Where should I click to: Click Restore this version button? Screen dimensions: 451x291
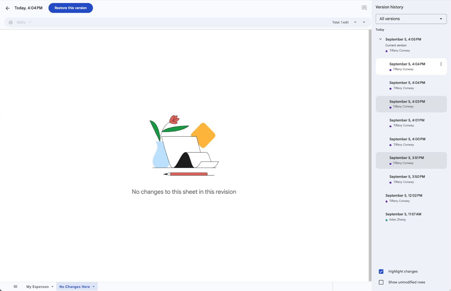pyautogui.click(x=70, y=8)
